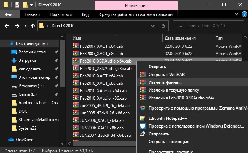Expand the ribbon with the chevron

[237, 14]
